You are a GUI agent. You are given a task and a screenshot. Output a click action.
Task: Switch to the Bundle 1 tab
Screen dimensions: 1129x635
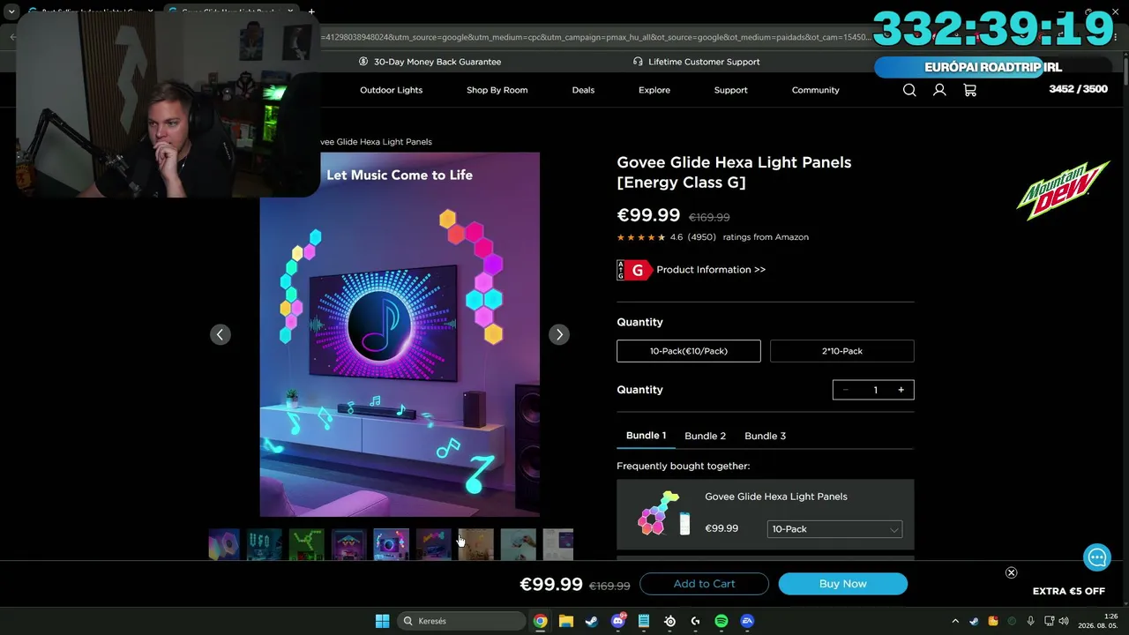pyautogui.click(x=646, y=436)
